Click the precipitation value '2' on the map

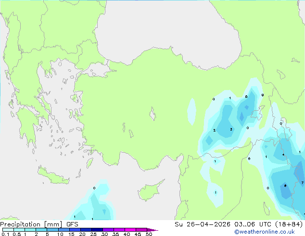click(x=215, y=130)
